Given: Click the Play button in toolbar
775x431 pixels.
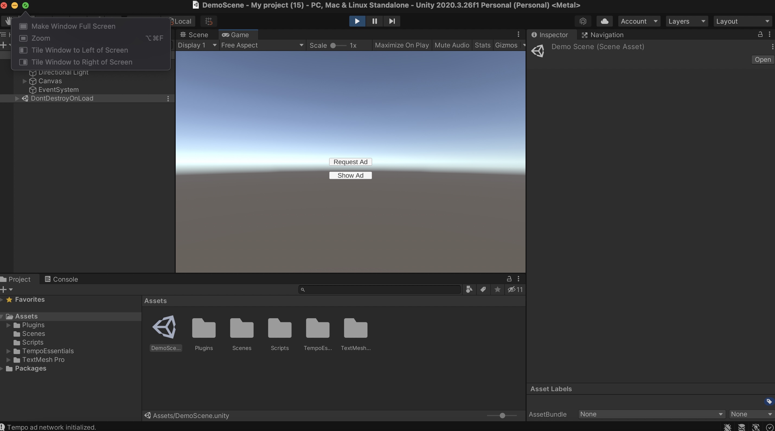Looking at the screenshot, I should [x=357, y=21].
